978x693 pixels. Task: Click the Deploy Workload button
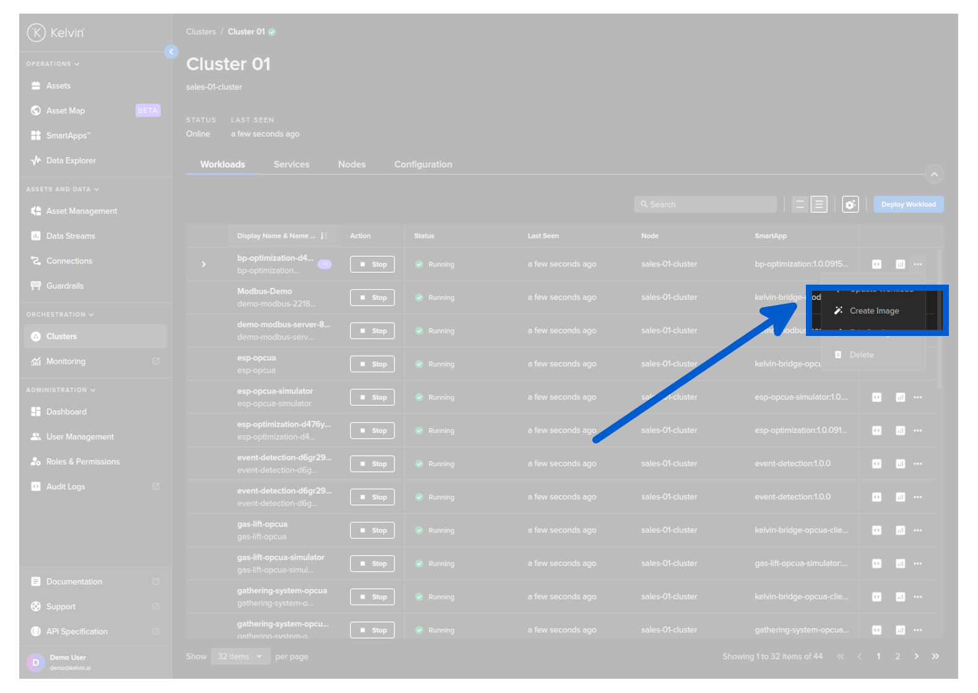[908, 204]
